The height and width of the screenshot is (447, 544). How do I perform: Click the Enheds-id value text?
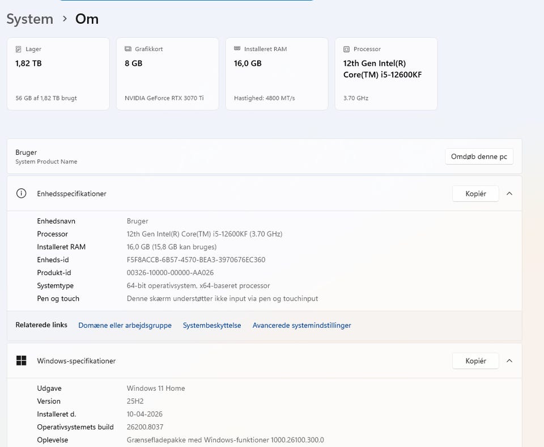[x=195, y=260]
